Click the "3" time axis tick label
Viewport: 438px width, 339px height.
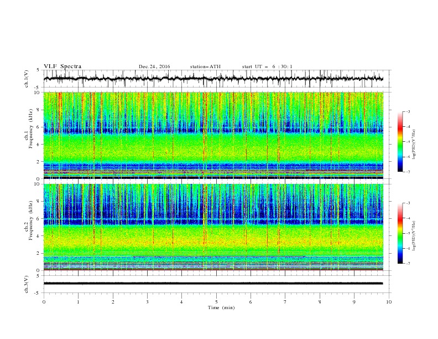click(147, 302)
